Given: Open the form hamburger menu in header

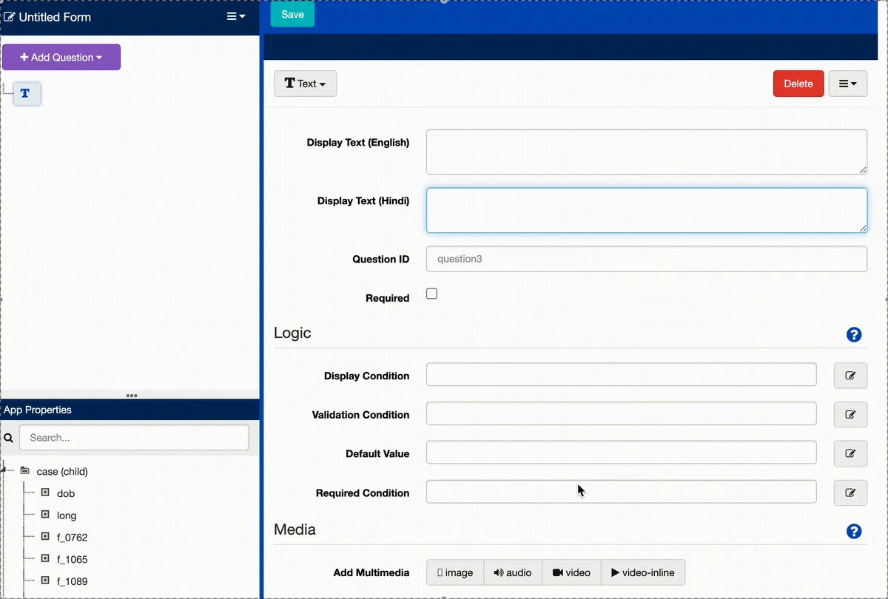Looking at the screenshot, I should pos(236,16).
